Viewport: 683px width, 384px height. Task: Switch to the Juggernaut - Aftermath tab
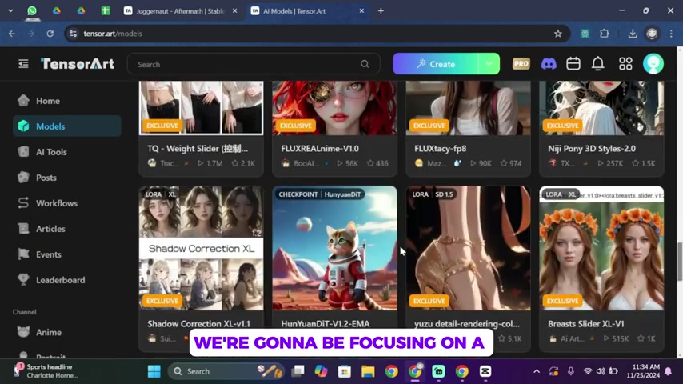coord(180,11)
